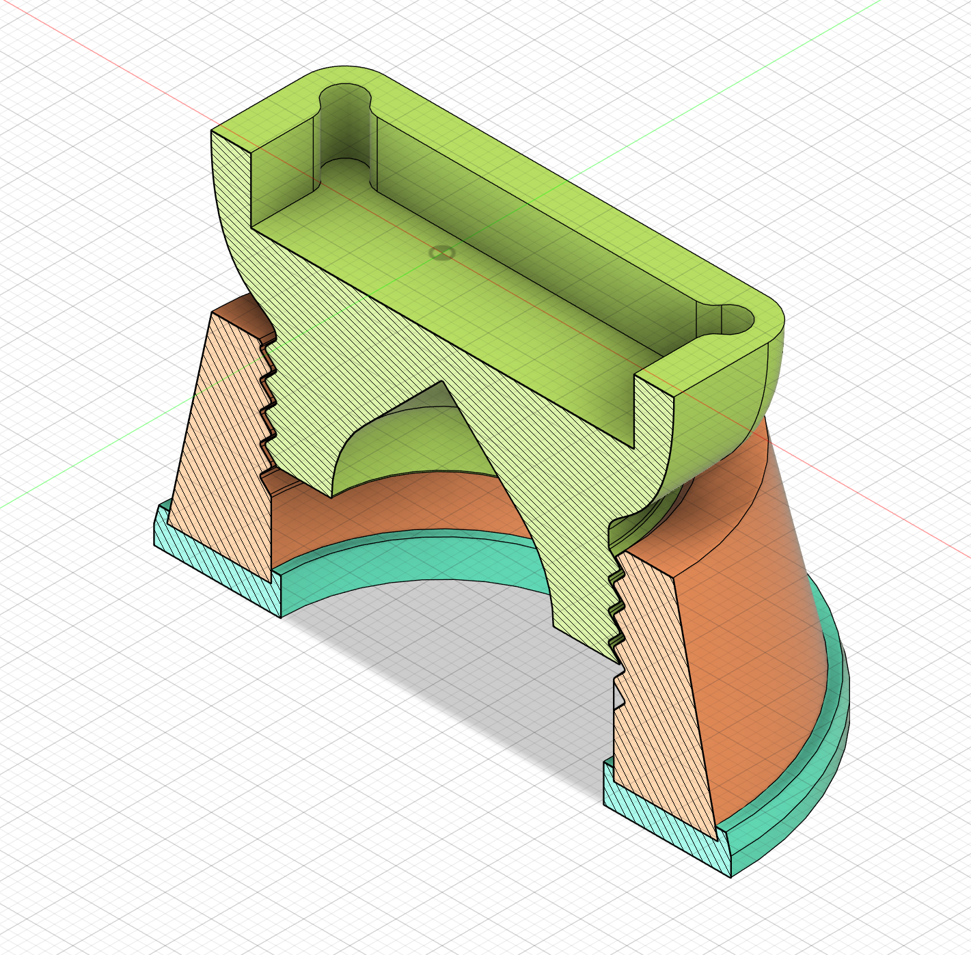The height and width of the screenshot is (955, 971).
Task: Select the origin point marker inside the green pocket
Action: point(442,253)
